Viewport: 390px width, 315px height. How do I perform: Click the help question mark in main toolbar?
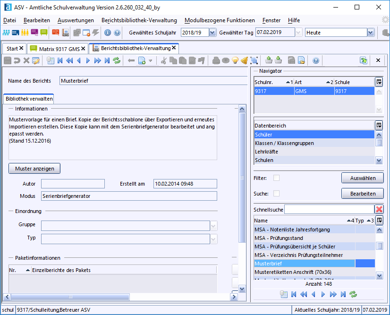pos(117,33)
